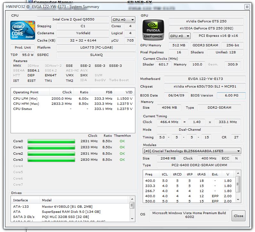Screen dimensions: 255x232
Task: Click the VID column header
Action: click(124, 92)
